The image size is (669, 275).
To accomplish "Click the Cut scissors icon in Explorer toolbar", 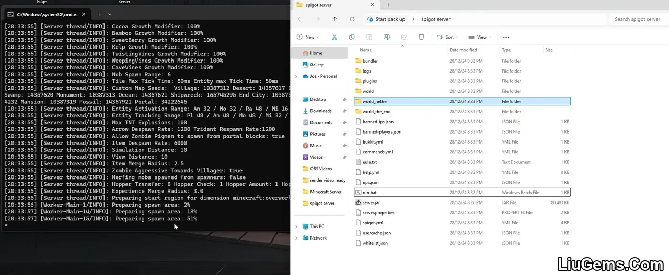I will point(334,37).
